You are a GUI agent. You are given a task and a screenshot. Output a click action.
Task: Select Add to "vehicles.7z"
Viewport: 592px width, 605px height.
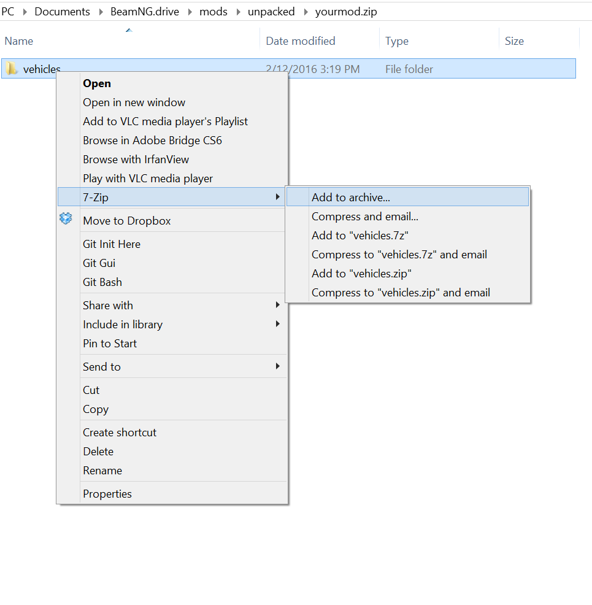[x=407, y=236]
